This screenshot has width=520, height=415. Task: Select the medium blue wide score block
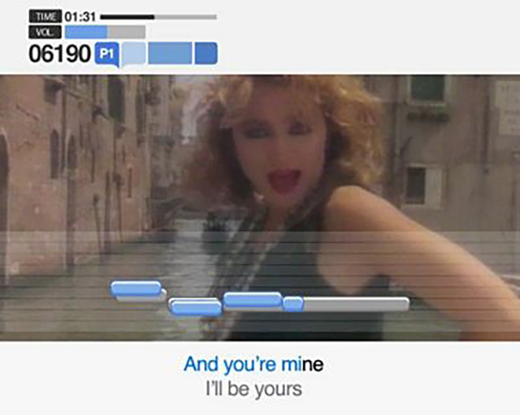point(170,53)
